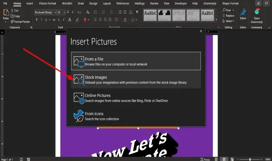This screenshot has width=272, height=161.
Task: Apply the red font color swatch
Action: 85,20
